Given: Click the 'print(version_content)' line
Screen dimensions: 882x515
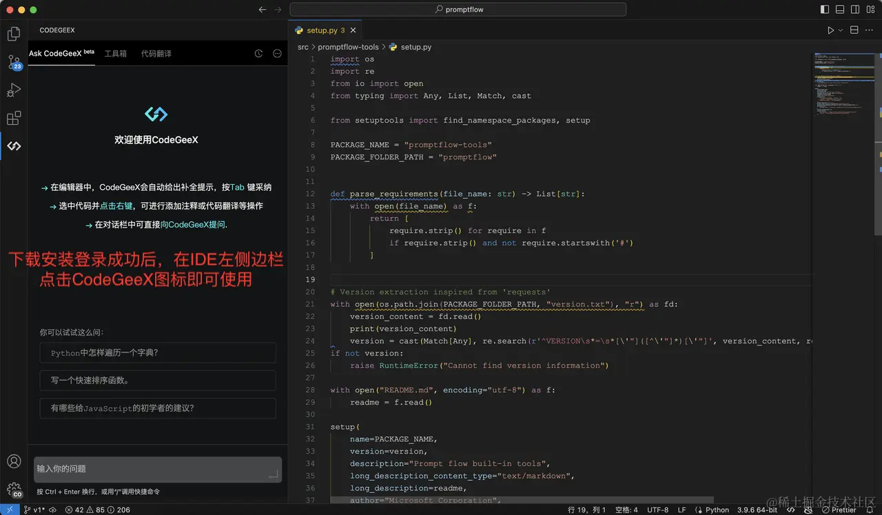Looking at the screenshot, I should [x=403, y=328].
